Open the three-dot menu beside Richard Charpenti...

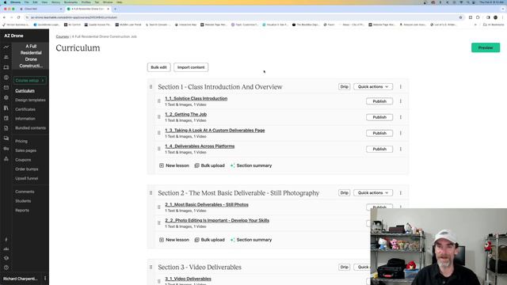click(45, 278)
